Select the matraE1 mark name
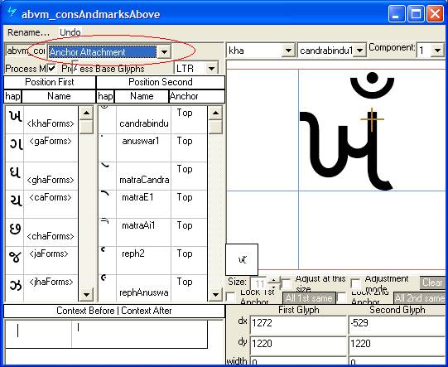Screen dimensions: 448x367 pyautogui.click(x=137, y=197)
